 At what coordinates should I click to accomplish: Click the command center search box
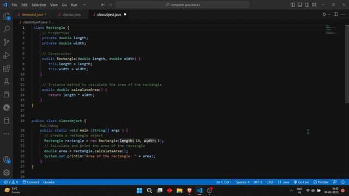pyautogui.click(x=183, y=5)
